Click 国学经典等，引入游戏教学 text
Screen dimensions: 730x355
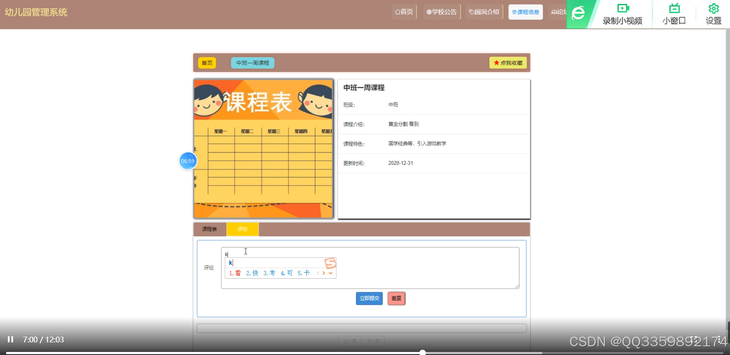coord(417,143)
